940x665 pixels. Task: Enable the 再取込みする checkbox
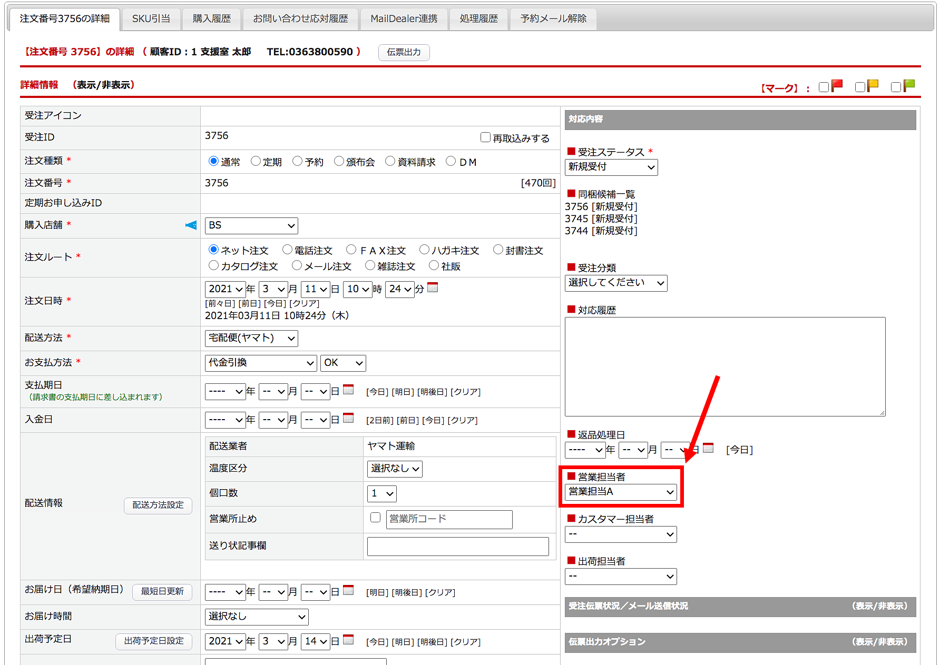(485, 137)
